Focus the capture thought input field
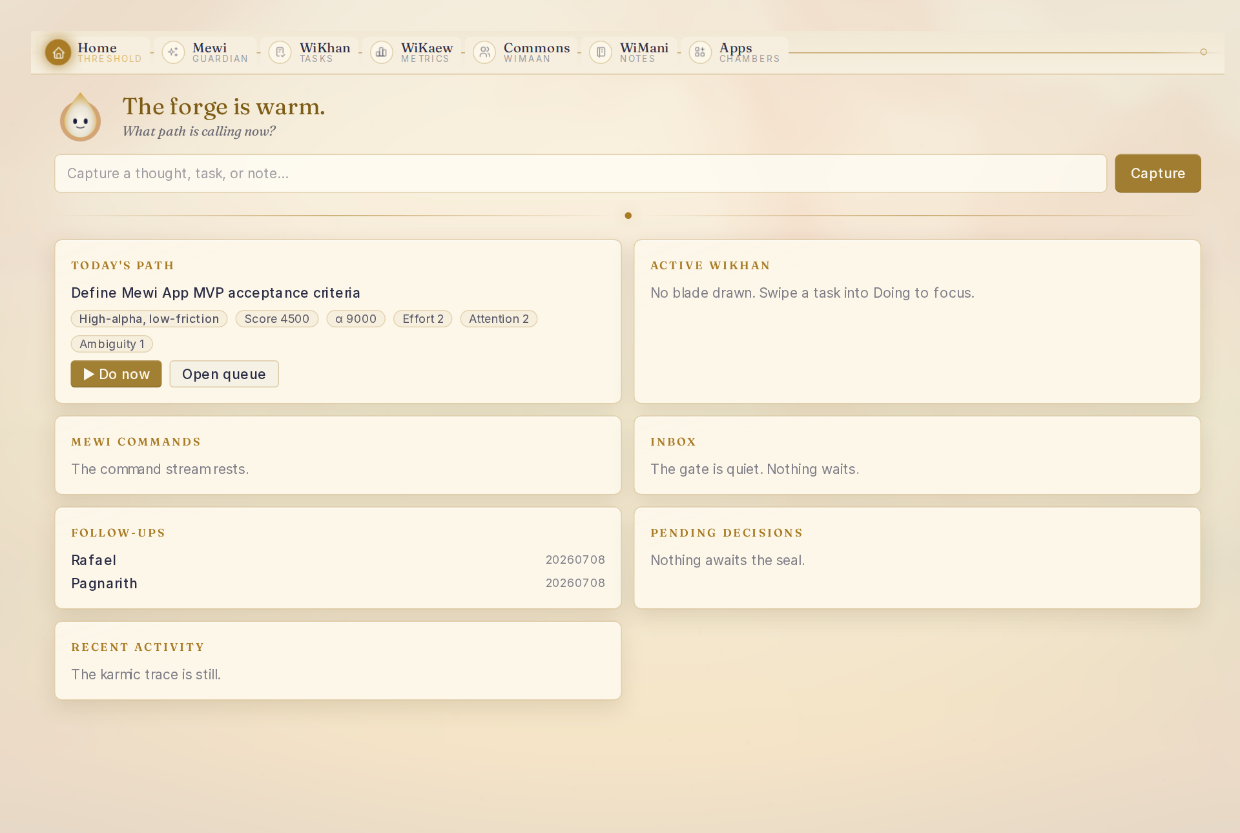The height and width of the screenshot is (833, 1240). [581, 173]
